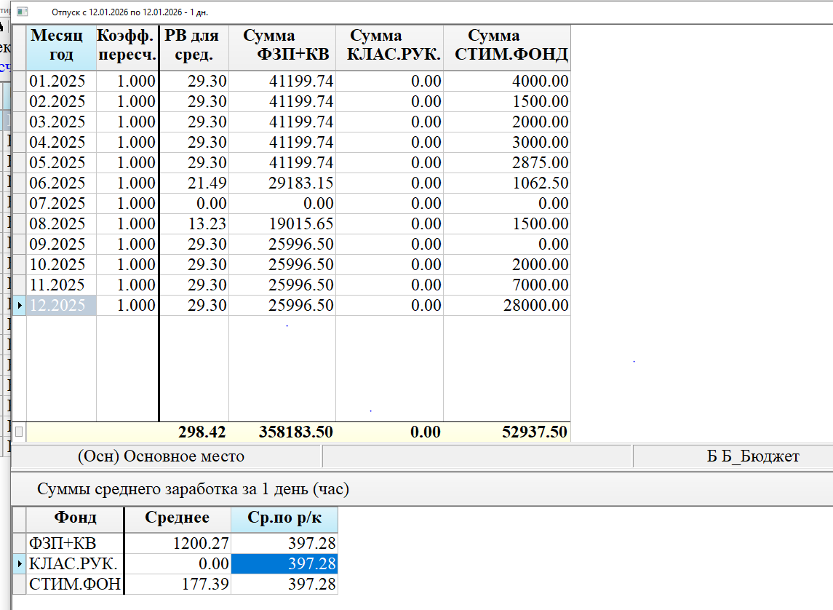Click the Ср.по р/к column header
Screen dimensions: 833x610
click(284, 518)
